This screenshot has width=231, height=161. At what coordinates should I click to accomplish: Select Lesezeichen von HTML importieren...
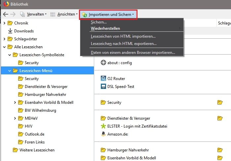click(x=123, y=36)
